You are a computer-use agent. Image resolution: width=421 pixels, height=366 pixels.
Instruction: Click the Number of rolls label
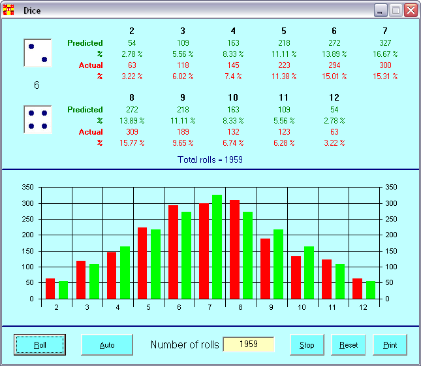click(185, 344)
